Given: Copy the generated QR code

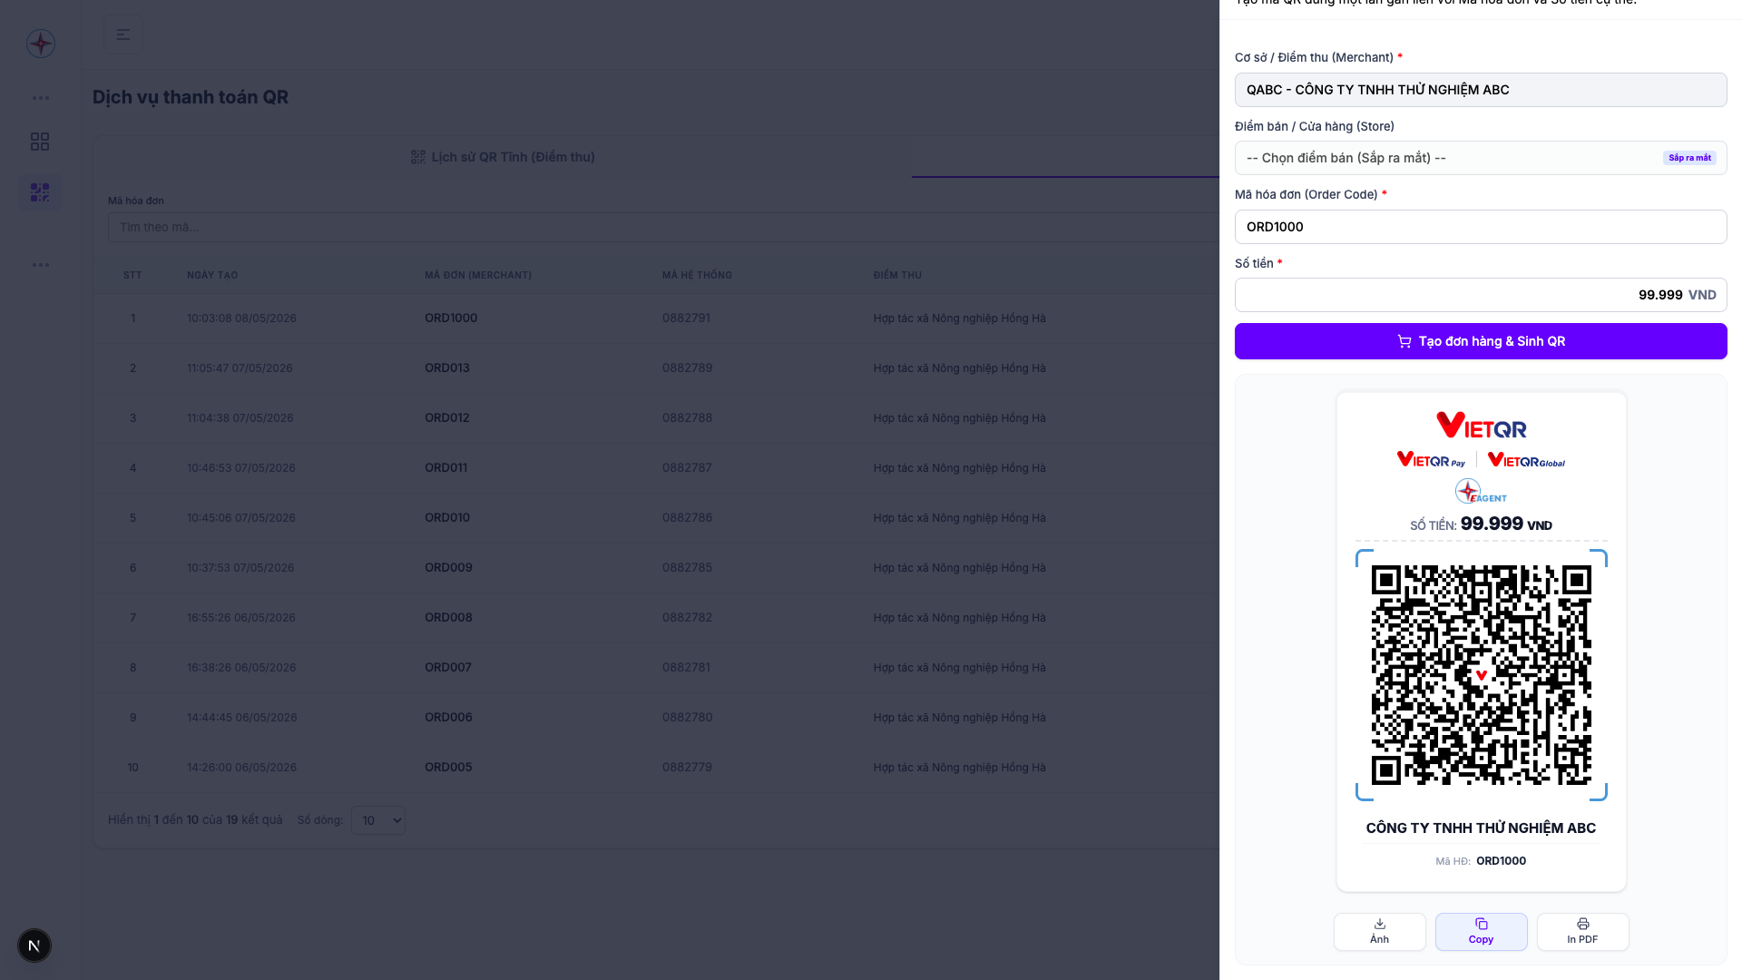Looking at the screenshot, I should 1481,932.
